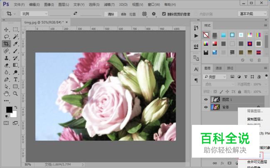
Task: Select the Spot Healing Brush tool
Action: point(6,51)
